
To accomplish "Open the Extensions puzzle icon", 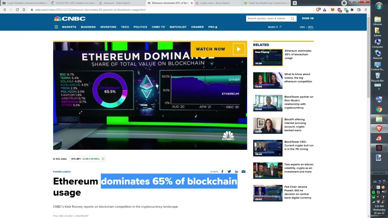I will pos(352,10).
